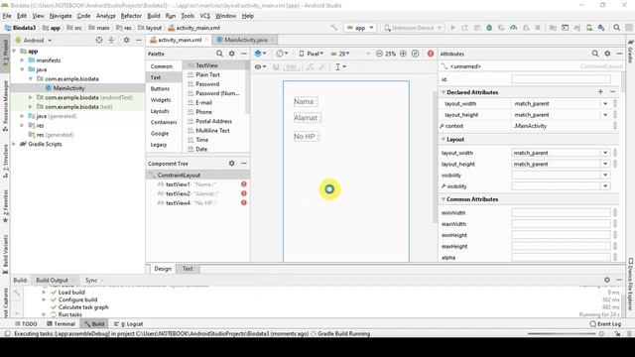Open orientation for preview dropdown

[x=282, y=54]
